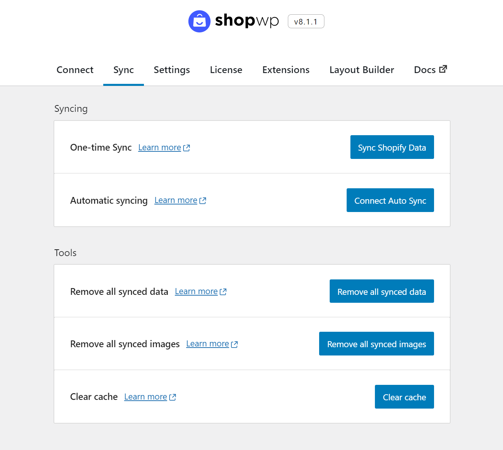Open the Layout Builder tab
The image size is (503, 450).
pyautogui.click(x=362, y=70)
